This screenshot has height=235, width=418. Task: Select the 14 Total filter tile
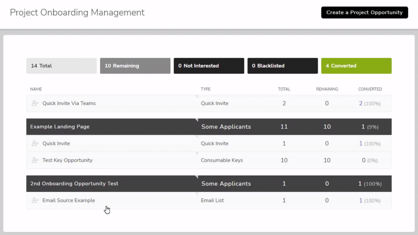coord(61,66)
